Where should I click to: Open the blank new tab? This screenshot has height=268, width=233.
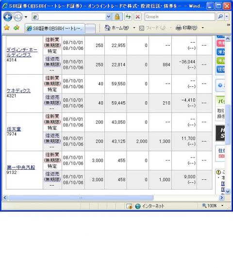pos(90,29)
